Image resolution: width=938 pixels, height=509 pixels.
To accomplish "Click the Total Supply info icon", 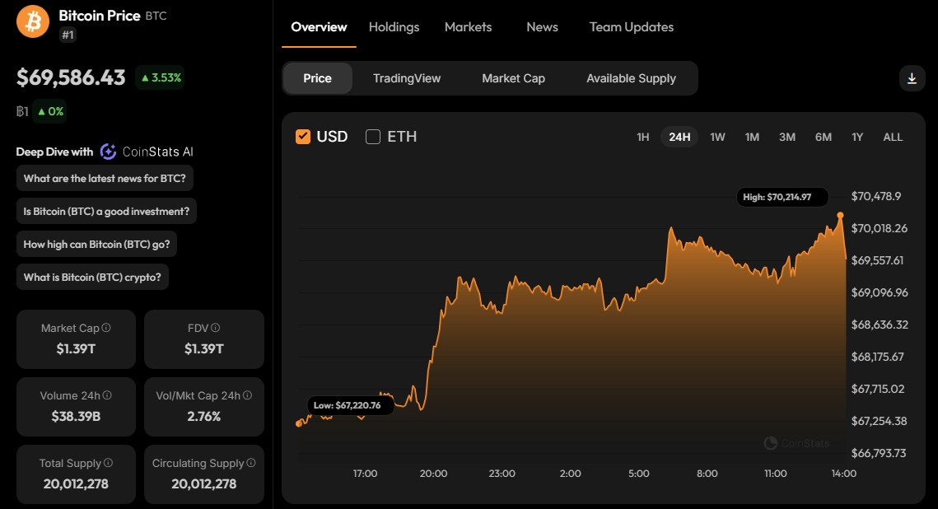I will (x=108, y=463).
